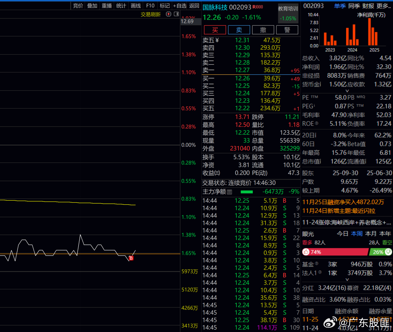The image size is (393, 332).
Task: Select the 本年 sentiment period
Action: [385, 234]
